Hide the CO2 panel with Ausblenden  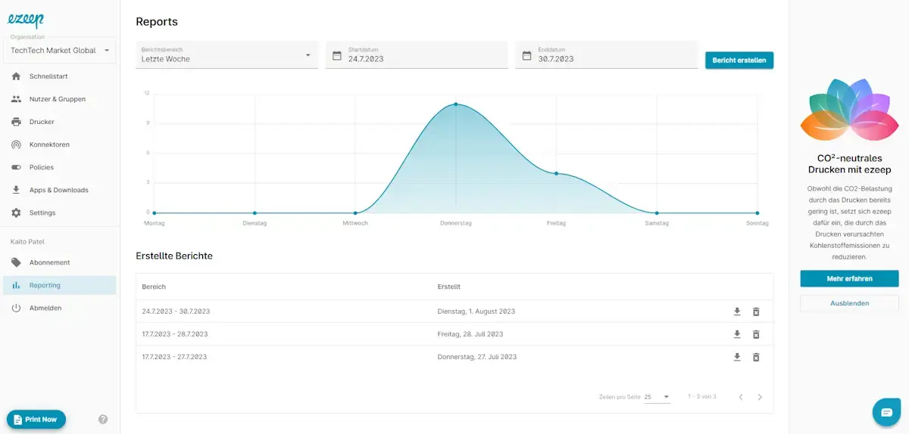click(849, 303)
